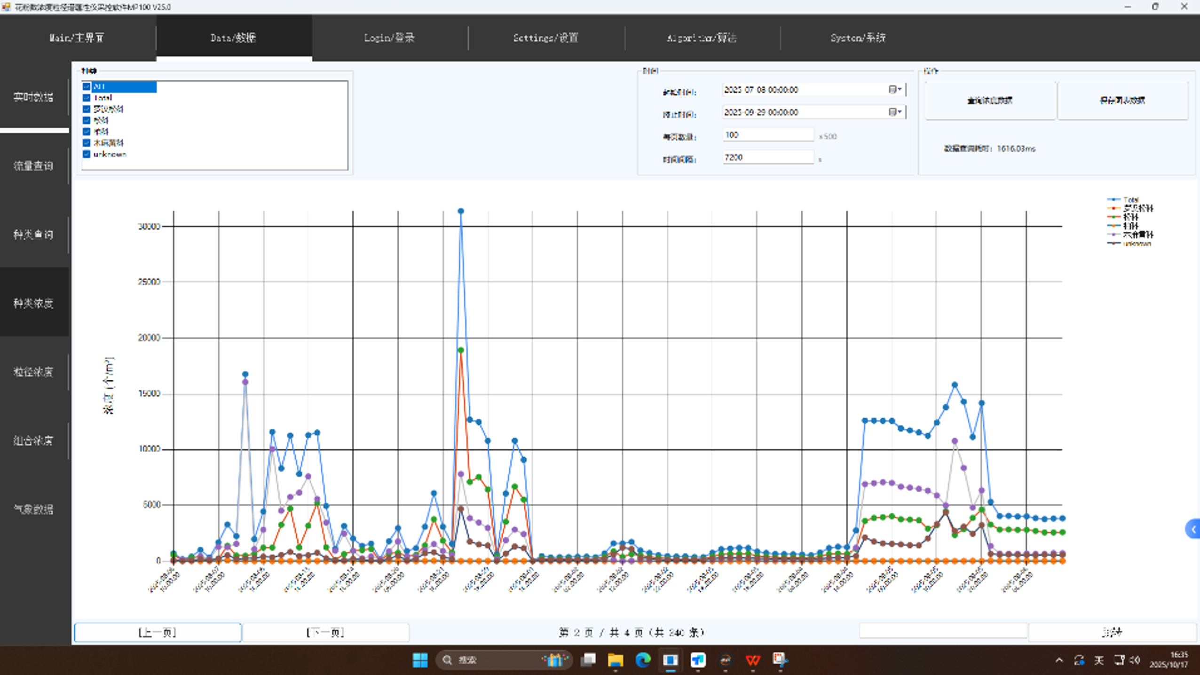This screenshot has height=675, width=1200.
Task: Uncheck the Total species checkbox
Action: tap(87, 98)
